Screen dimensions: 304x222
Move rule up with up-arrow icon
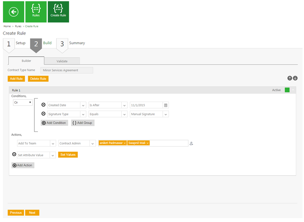pos(290,78)
